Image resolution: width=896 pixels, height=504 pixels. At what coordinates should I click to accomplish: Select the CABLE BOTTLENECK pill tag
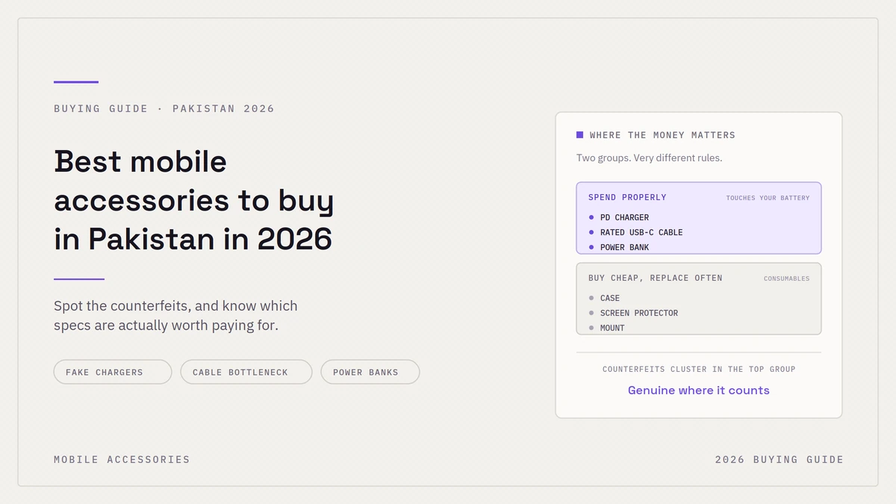246,372
